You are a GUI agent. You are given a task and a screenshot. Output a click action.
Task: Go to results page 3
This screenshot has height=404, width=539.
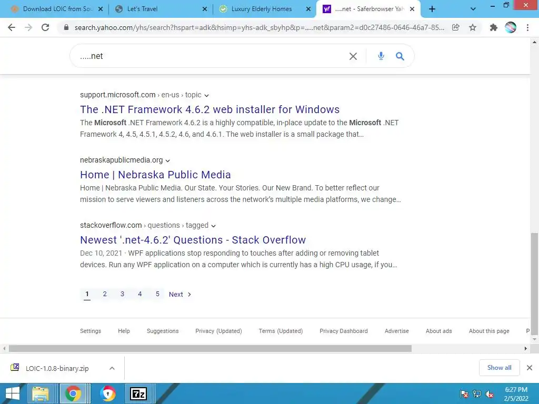point(122,294)
